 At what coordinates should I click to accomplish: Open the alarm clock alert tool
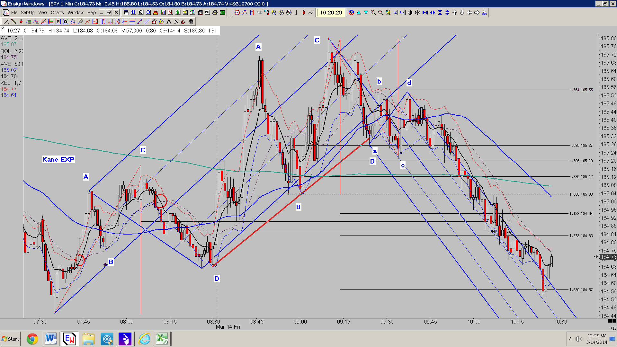click(154, 22)
